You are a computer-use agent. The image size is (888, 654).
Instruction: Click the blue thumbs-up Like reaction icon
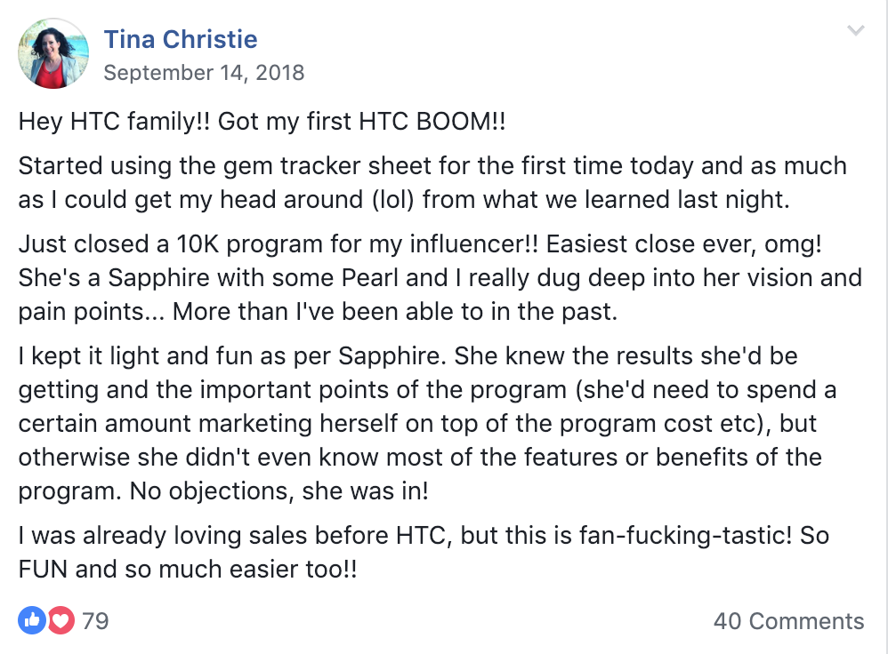[32, 620]
